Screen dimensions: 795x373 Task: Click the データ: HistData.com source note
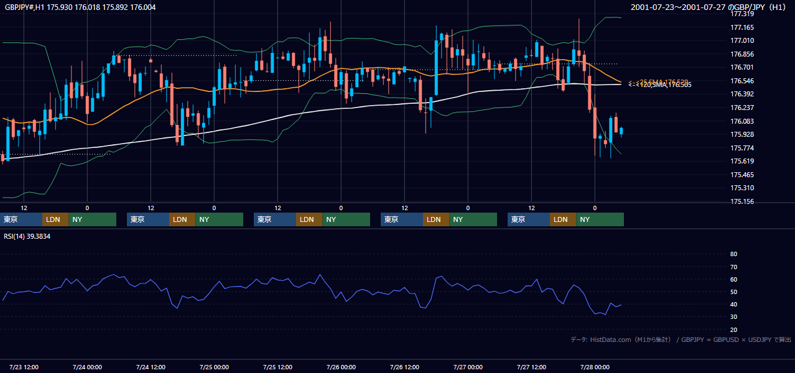click(681, 339)
